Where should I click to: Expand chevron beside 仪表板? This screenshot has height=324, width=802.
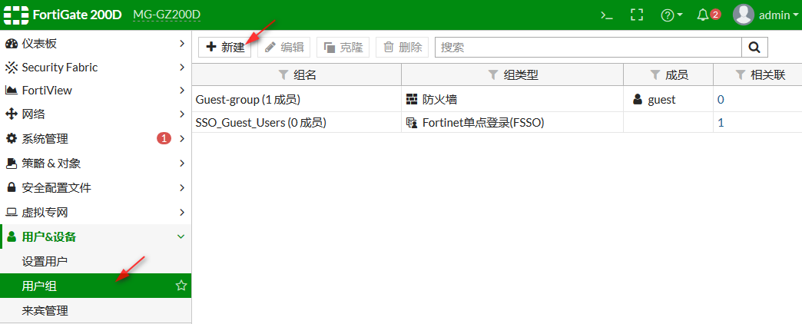point(181,44)
